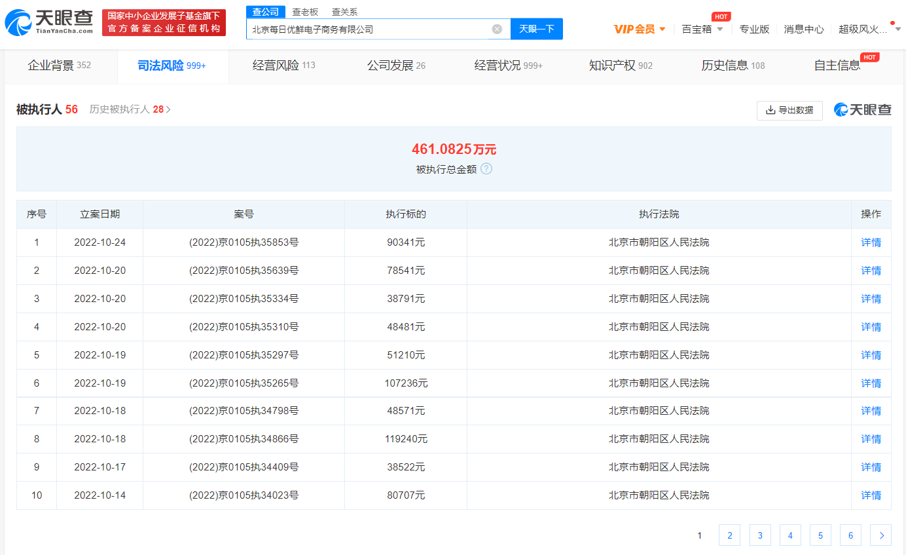Click 天眼一下 search button
906x555 pixels.
pos(537,29)
